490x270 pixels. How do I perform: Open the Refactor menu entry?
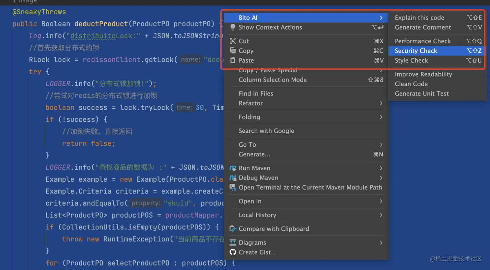coord(306,103)
